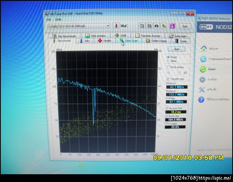Switch to the AAM tab
This screenshot has width=233, height=182.
tap(120, 35)
